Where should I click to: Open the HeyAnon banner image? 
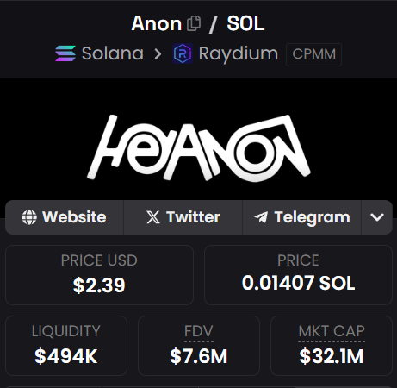tap(198, 147)
